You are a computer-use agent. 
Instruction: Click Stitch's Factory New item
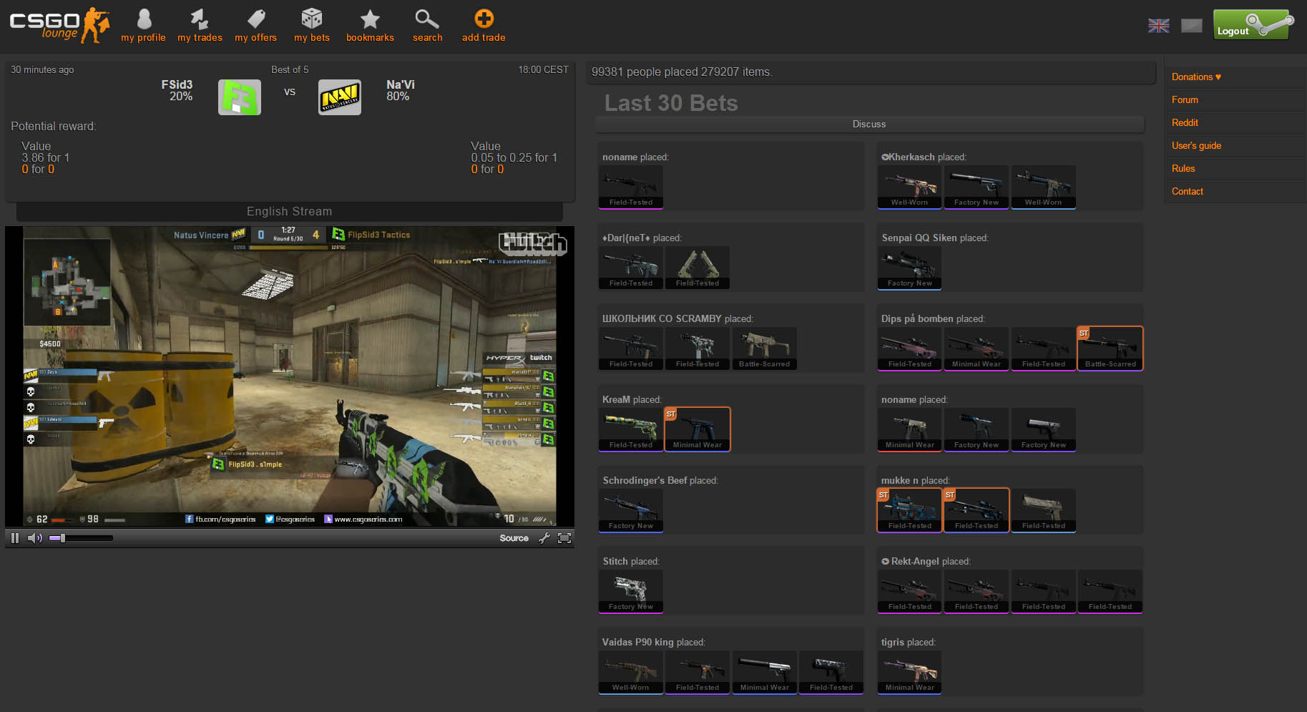pos(631,591)
